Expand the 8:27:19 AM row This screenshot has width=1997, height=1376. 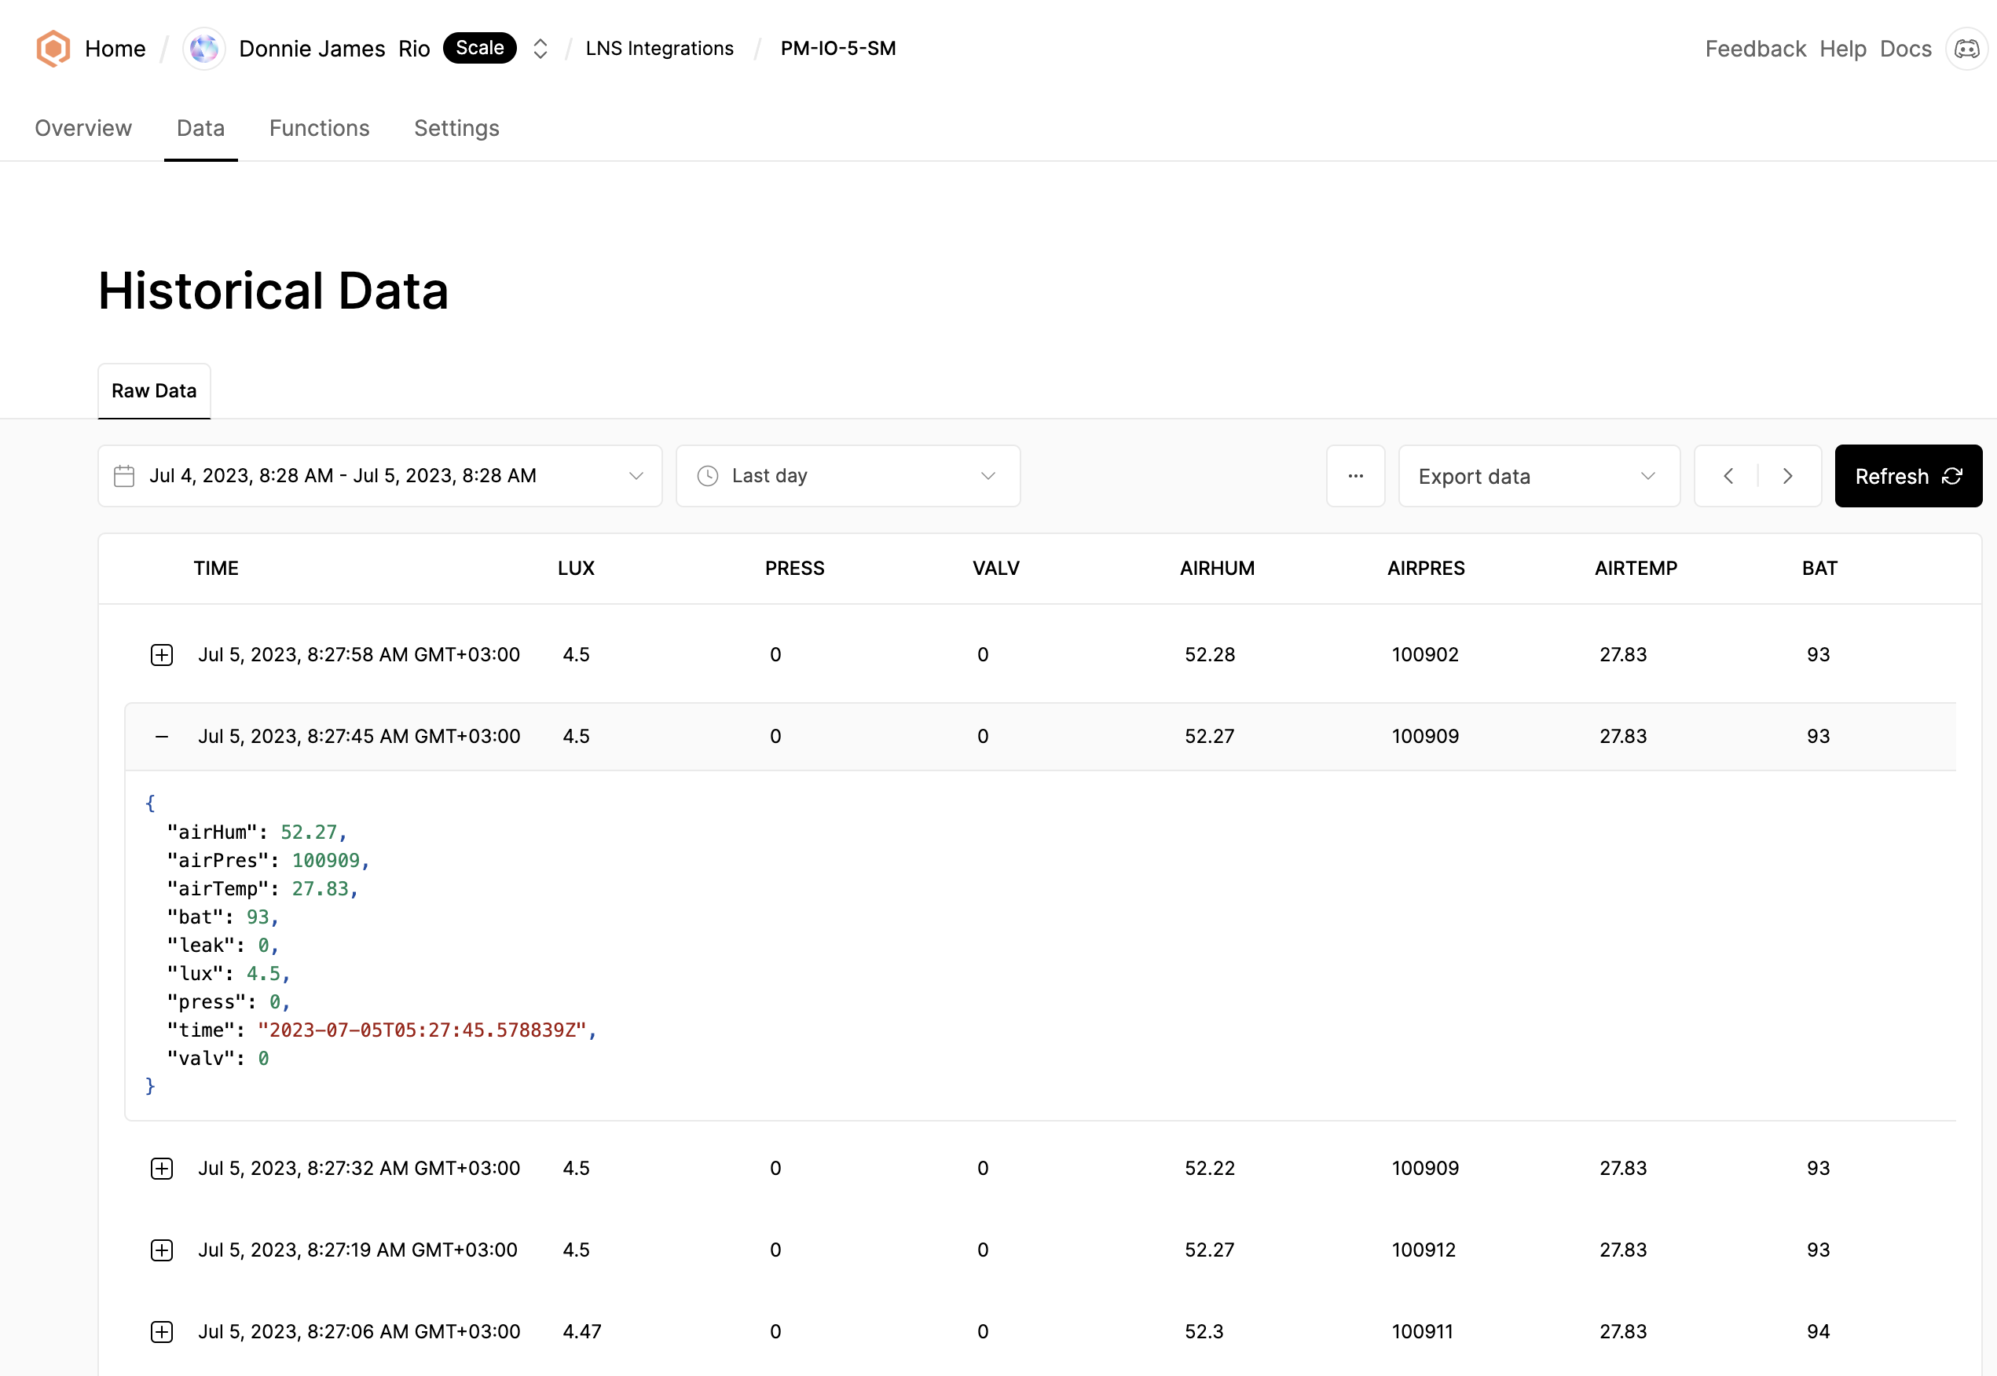tap(161, 1250)
